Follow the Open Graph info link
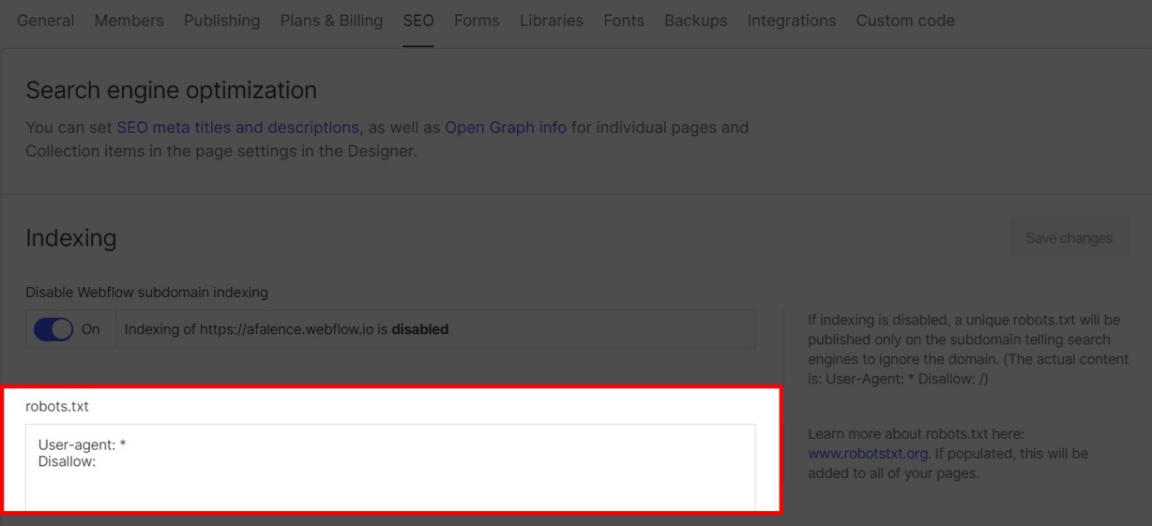The height and width of the screenshot is (526, 1152). 506,127
